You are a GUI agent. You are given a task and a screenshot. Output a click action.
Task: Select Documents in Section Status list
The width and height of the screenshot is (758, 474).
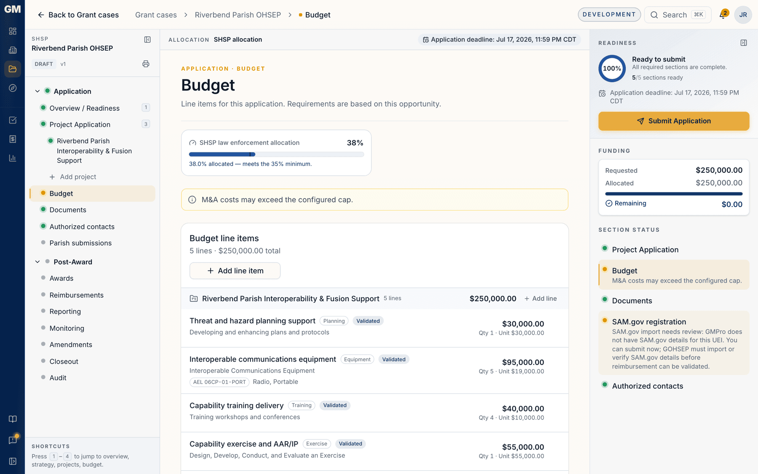point(673,301)
